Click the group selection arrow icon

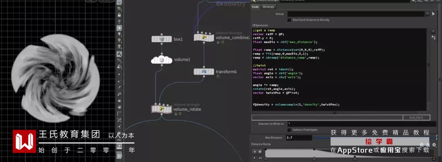coord(433,14)
